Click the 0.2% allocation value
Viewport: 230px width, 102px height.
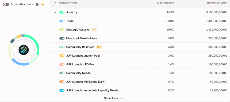[171, 91]
